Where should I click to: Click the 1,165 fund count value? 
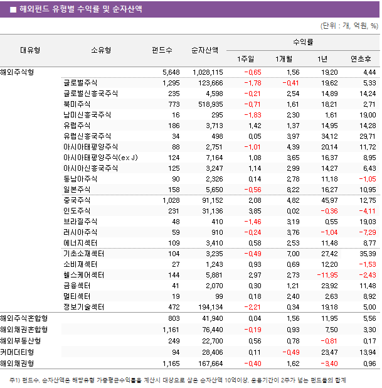(x=171, y=364)
